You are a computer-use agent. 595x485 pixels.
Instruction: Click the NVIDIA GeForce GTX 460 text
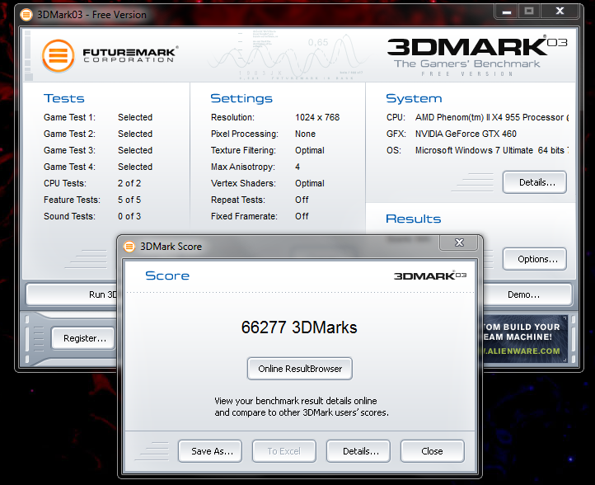pos(466,134)
